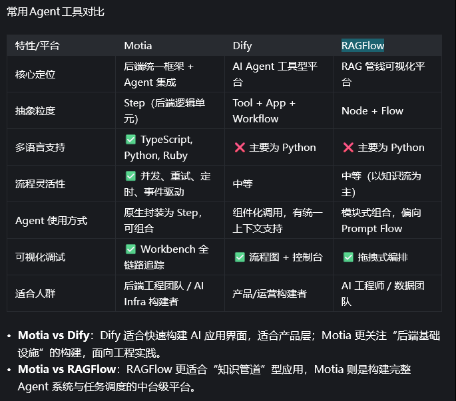Click the 流程灵活性 row label

point(40,184)
